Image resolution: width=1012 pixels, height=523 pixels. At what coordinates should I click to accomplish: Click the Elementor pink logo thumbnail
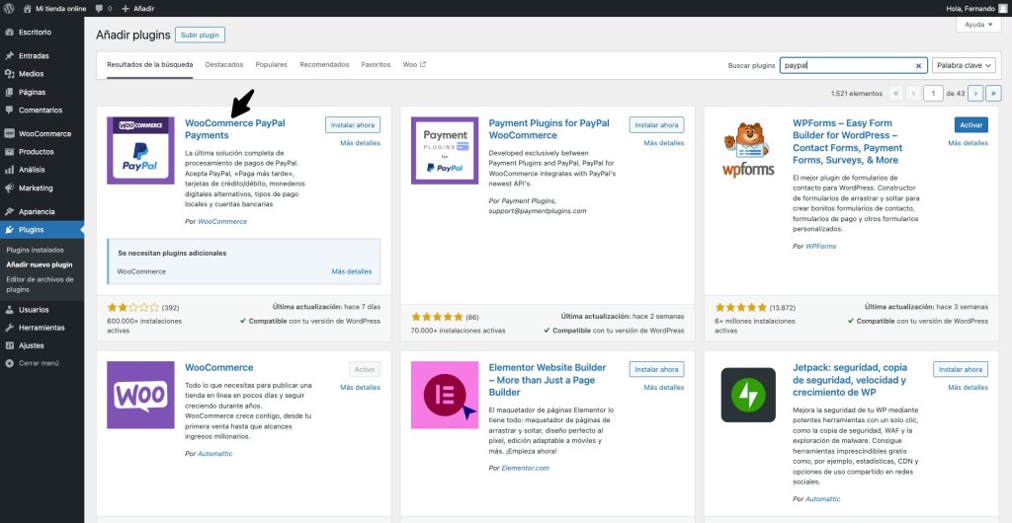tap(445, 395)
